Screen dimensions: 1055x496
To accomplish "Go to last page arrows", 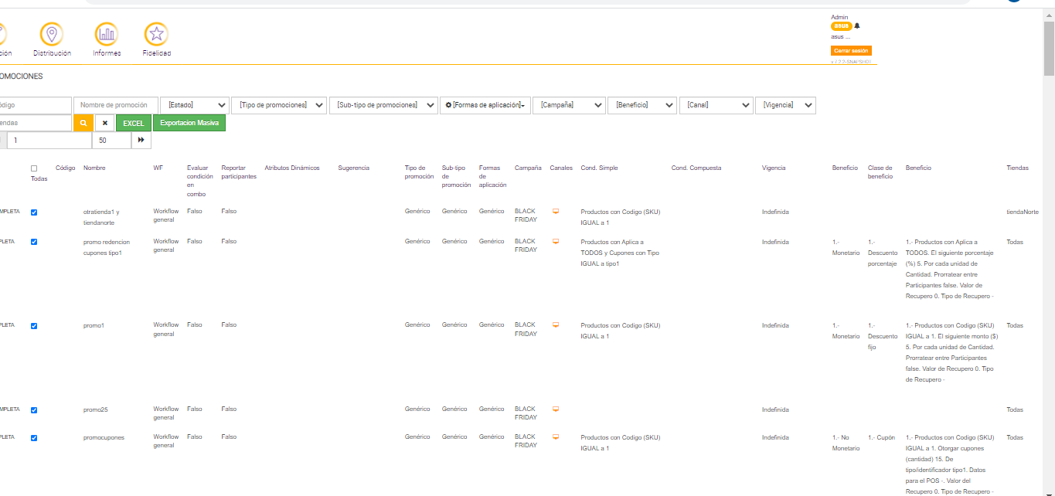I will 141,140.
